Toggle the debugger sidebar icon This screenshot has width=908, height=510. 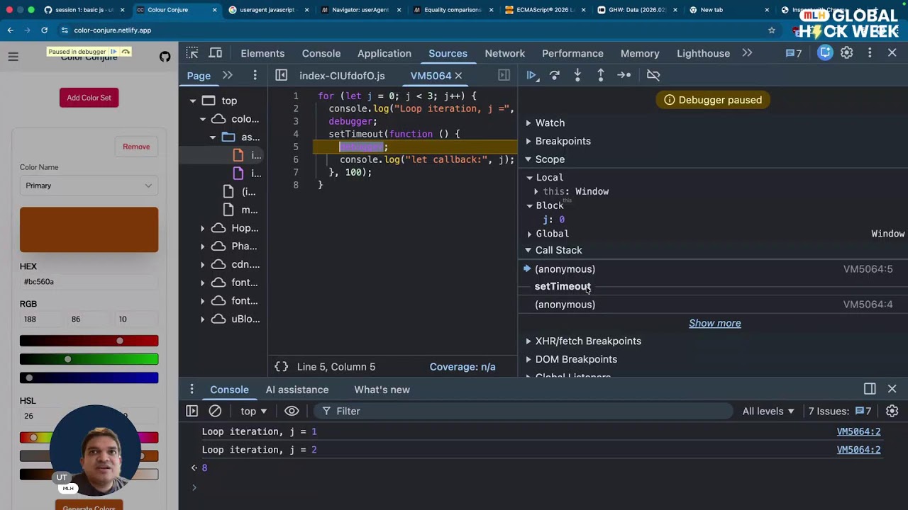pyautogui.click(x=504, y=75)
